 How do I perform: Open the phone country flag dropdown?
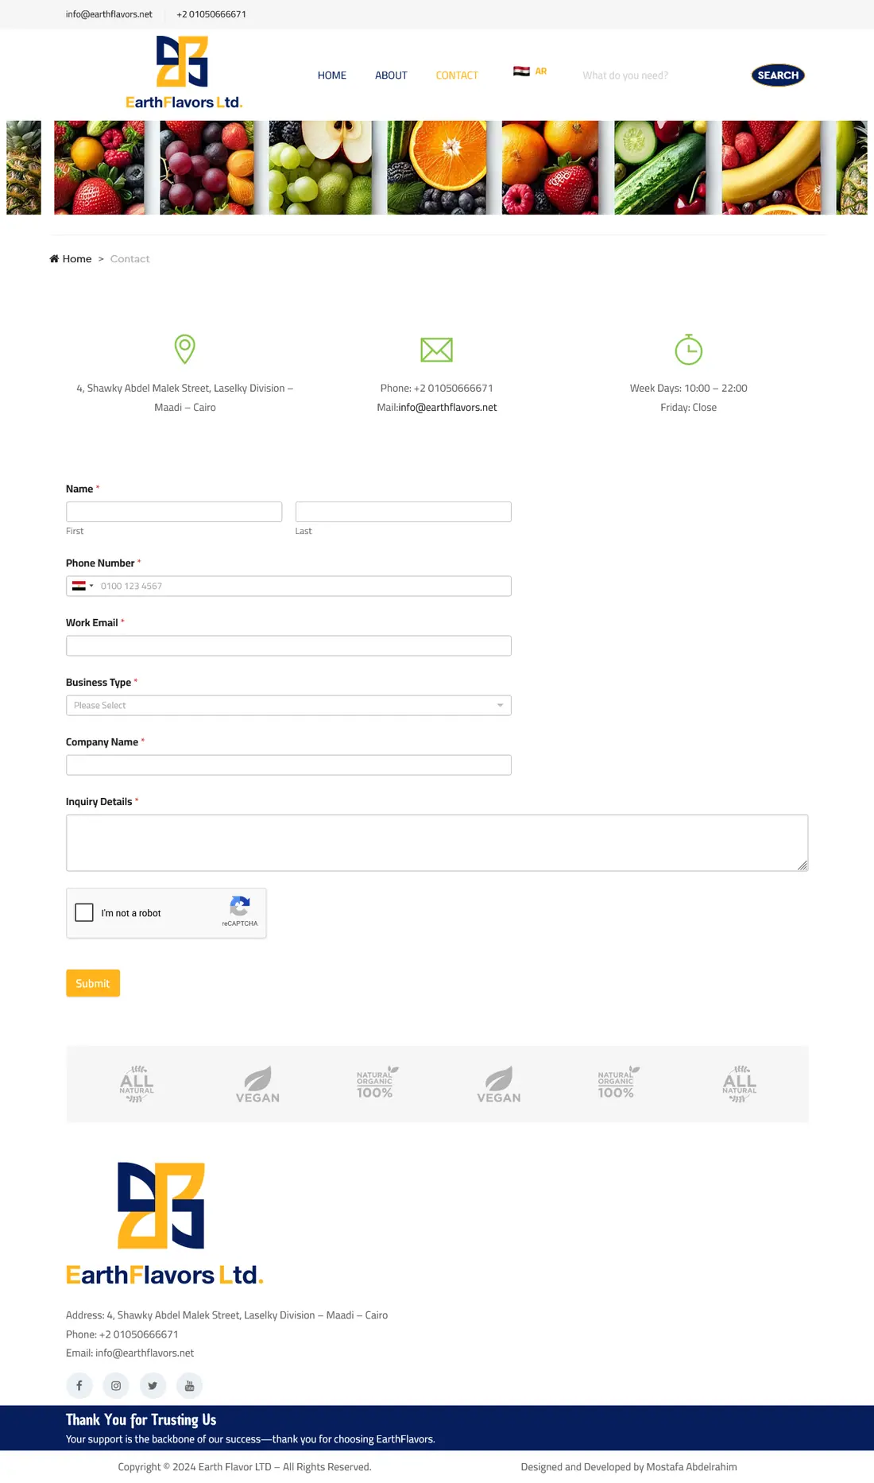pyautogui.click(x=83, y=587)
